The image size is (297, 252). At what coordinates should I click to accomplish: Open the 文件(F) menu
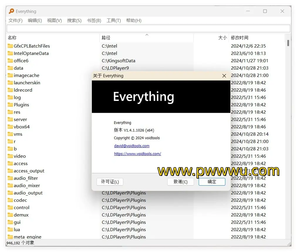pos(16,20)
